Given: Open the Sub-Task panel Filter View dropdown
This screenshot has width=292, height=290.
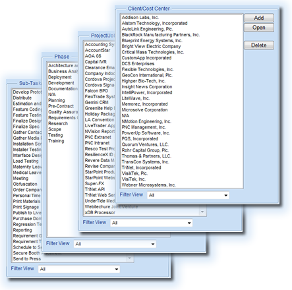Looking at the screenshot, I should click(79, 269).
